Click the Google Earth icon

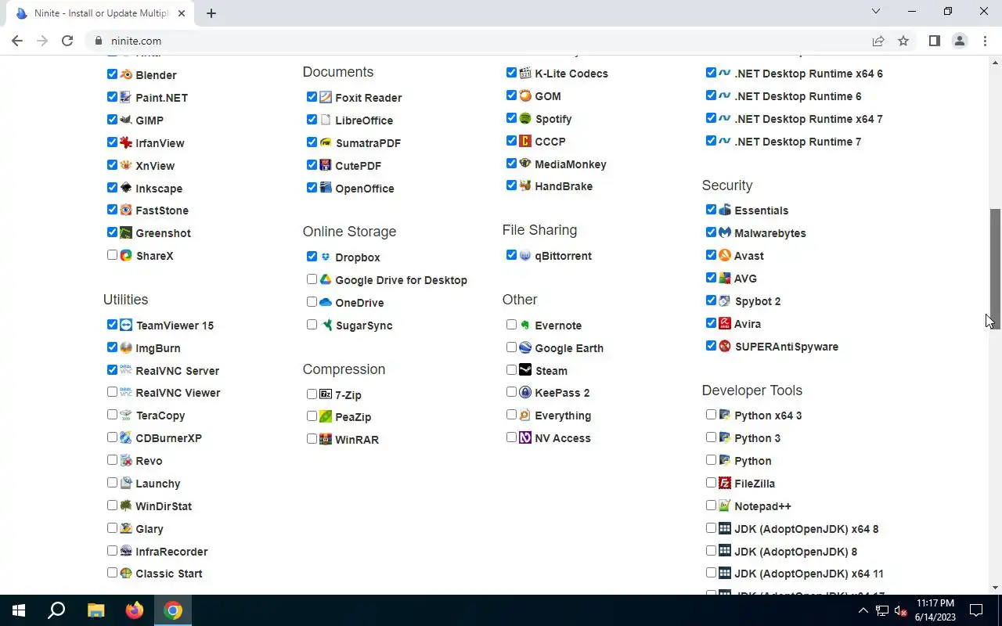525,347
